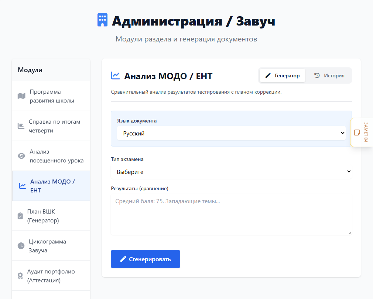Click the text area resize handle
The height and width of the screenshot is (299, 373).
(x=350, y=233)
